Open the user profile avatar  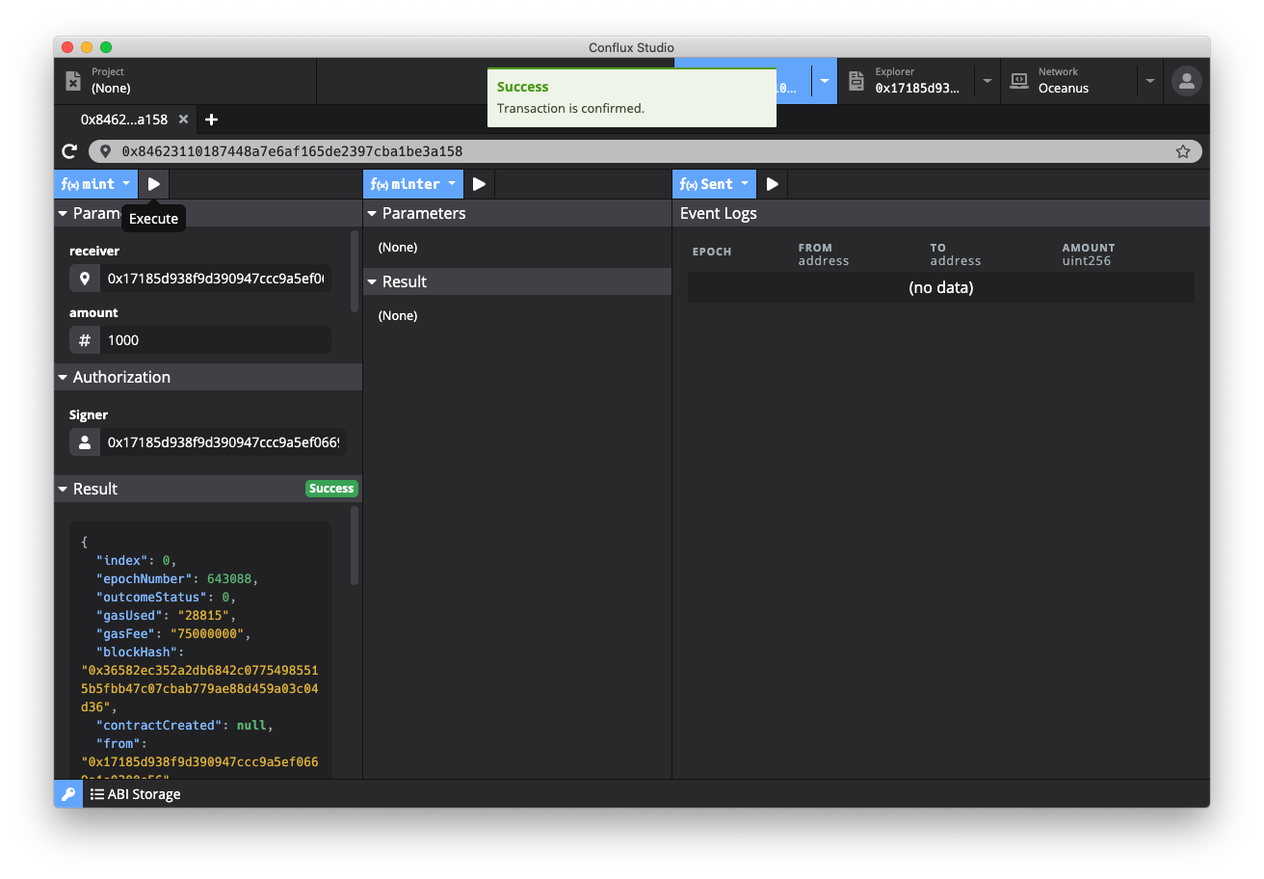1186,81
